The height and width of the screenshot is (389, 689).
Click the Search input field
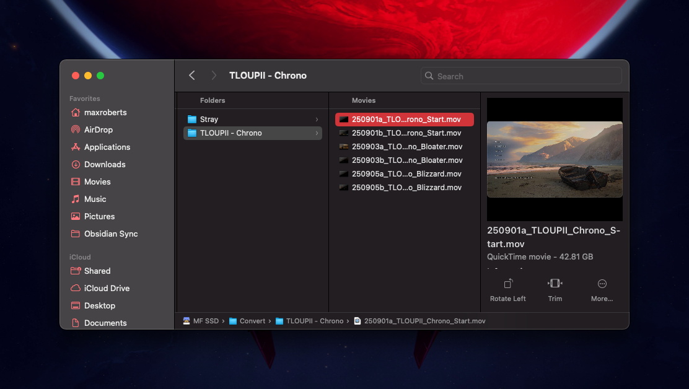pos(527,76)
